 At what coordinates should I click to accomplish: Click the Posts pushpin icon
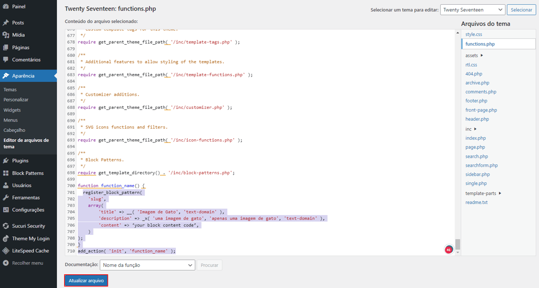[6, 23]
